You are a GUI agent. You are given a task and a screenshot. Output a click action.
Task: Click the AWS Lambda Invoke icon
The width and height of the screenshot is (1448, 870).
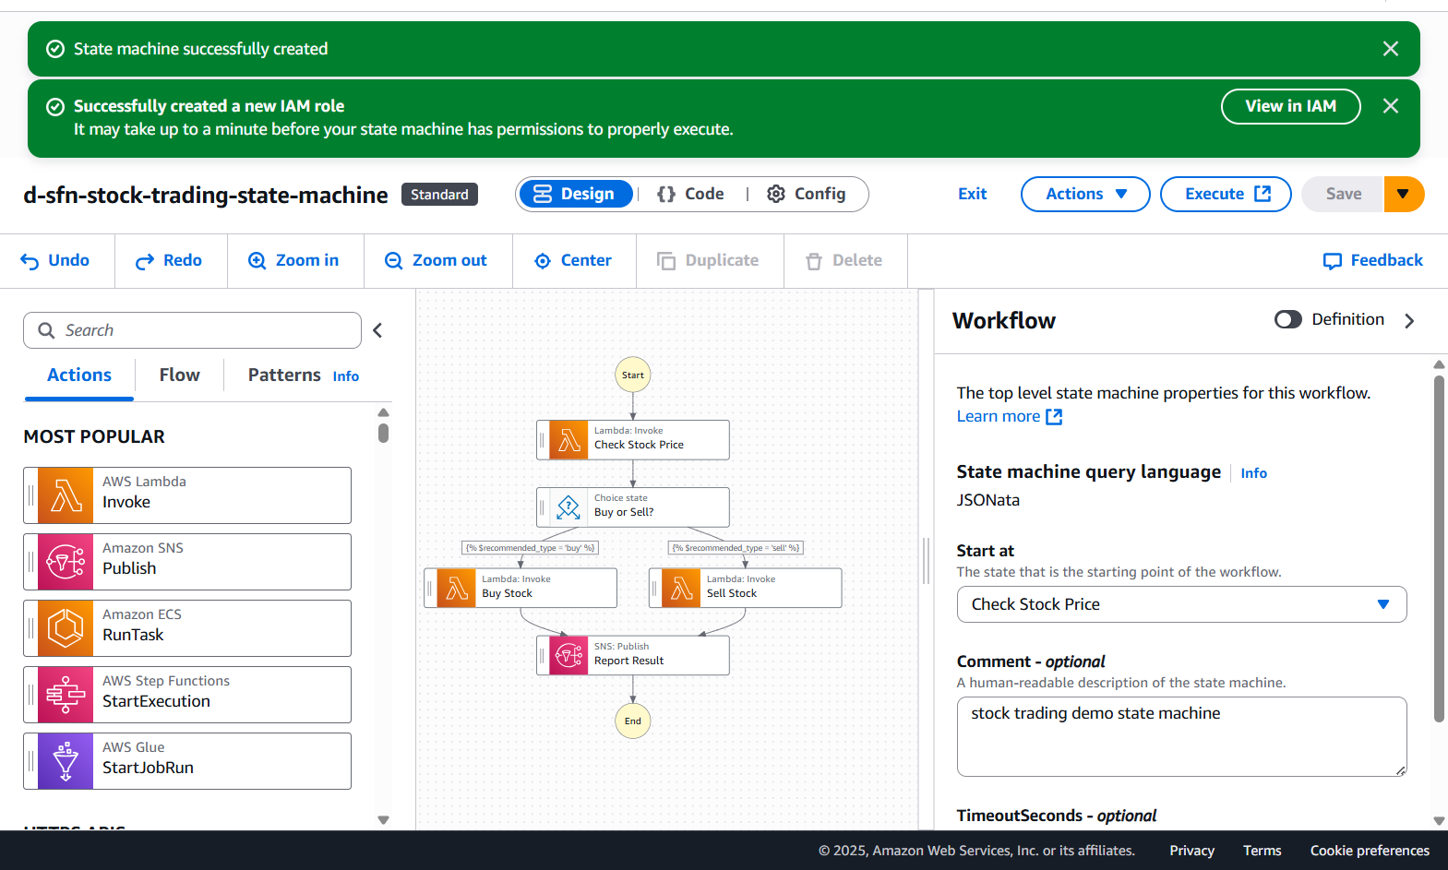tap(66, 495)
